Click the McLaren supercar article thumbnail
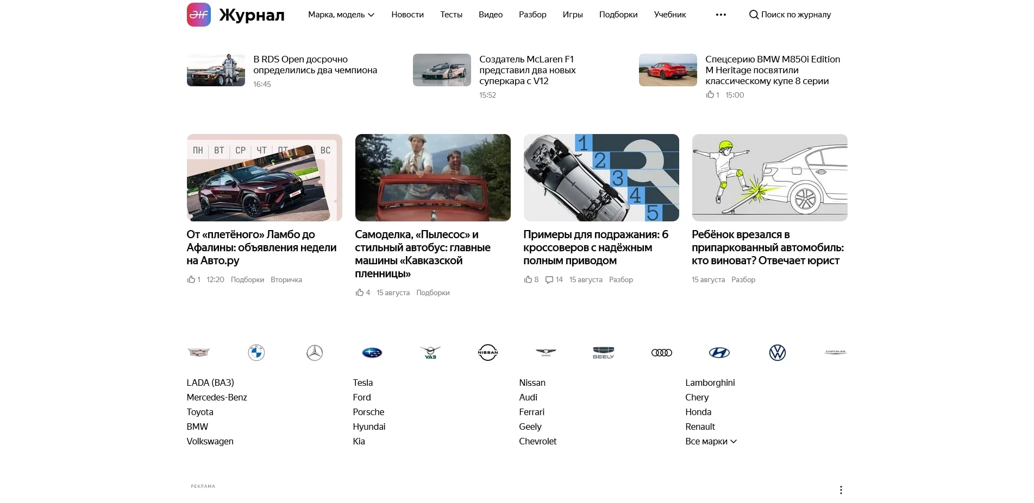Viewport: 1034px width, 503px height. pyautogui.click(x=442, y=70)
